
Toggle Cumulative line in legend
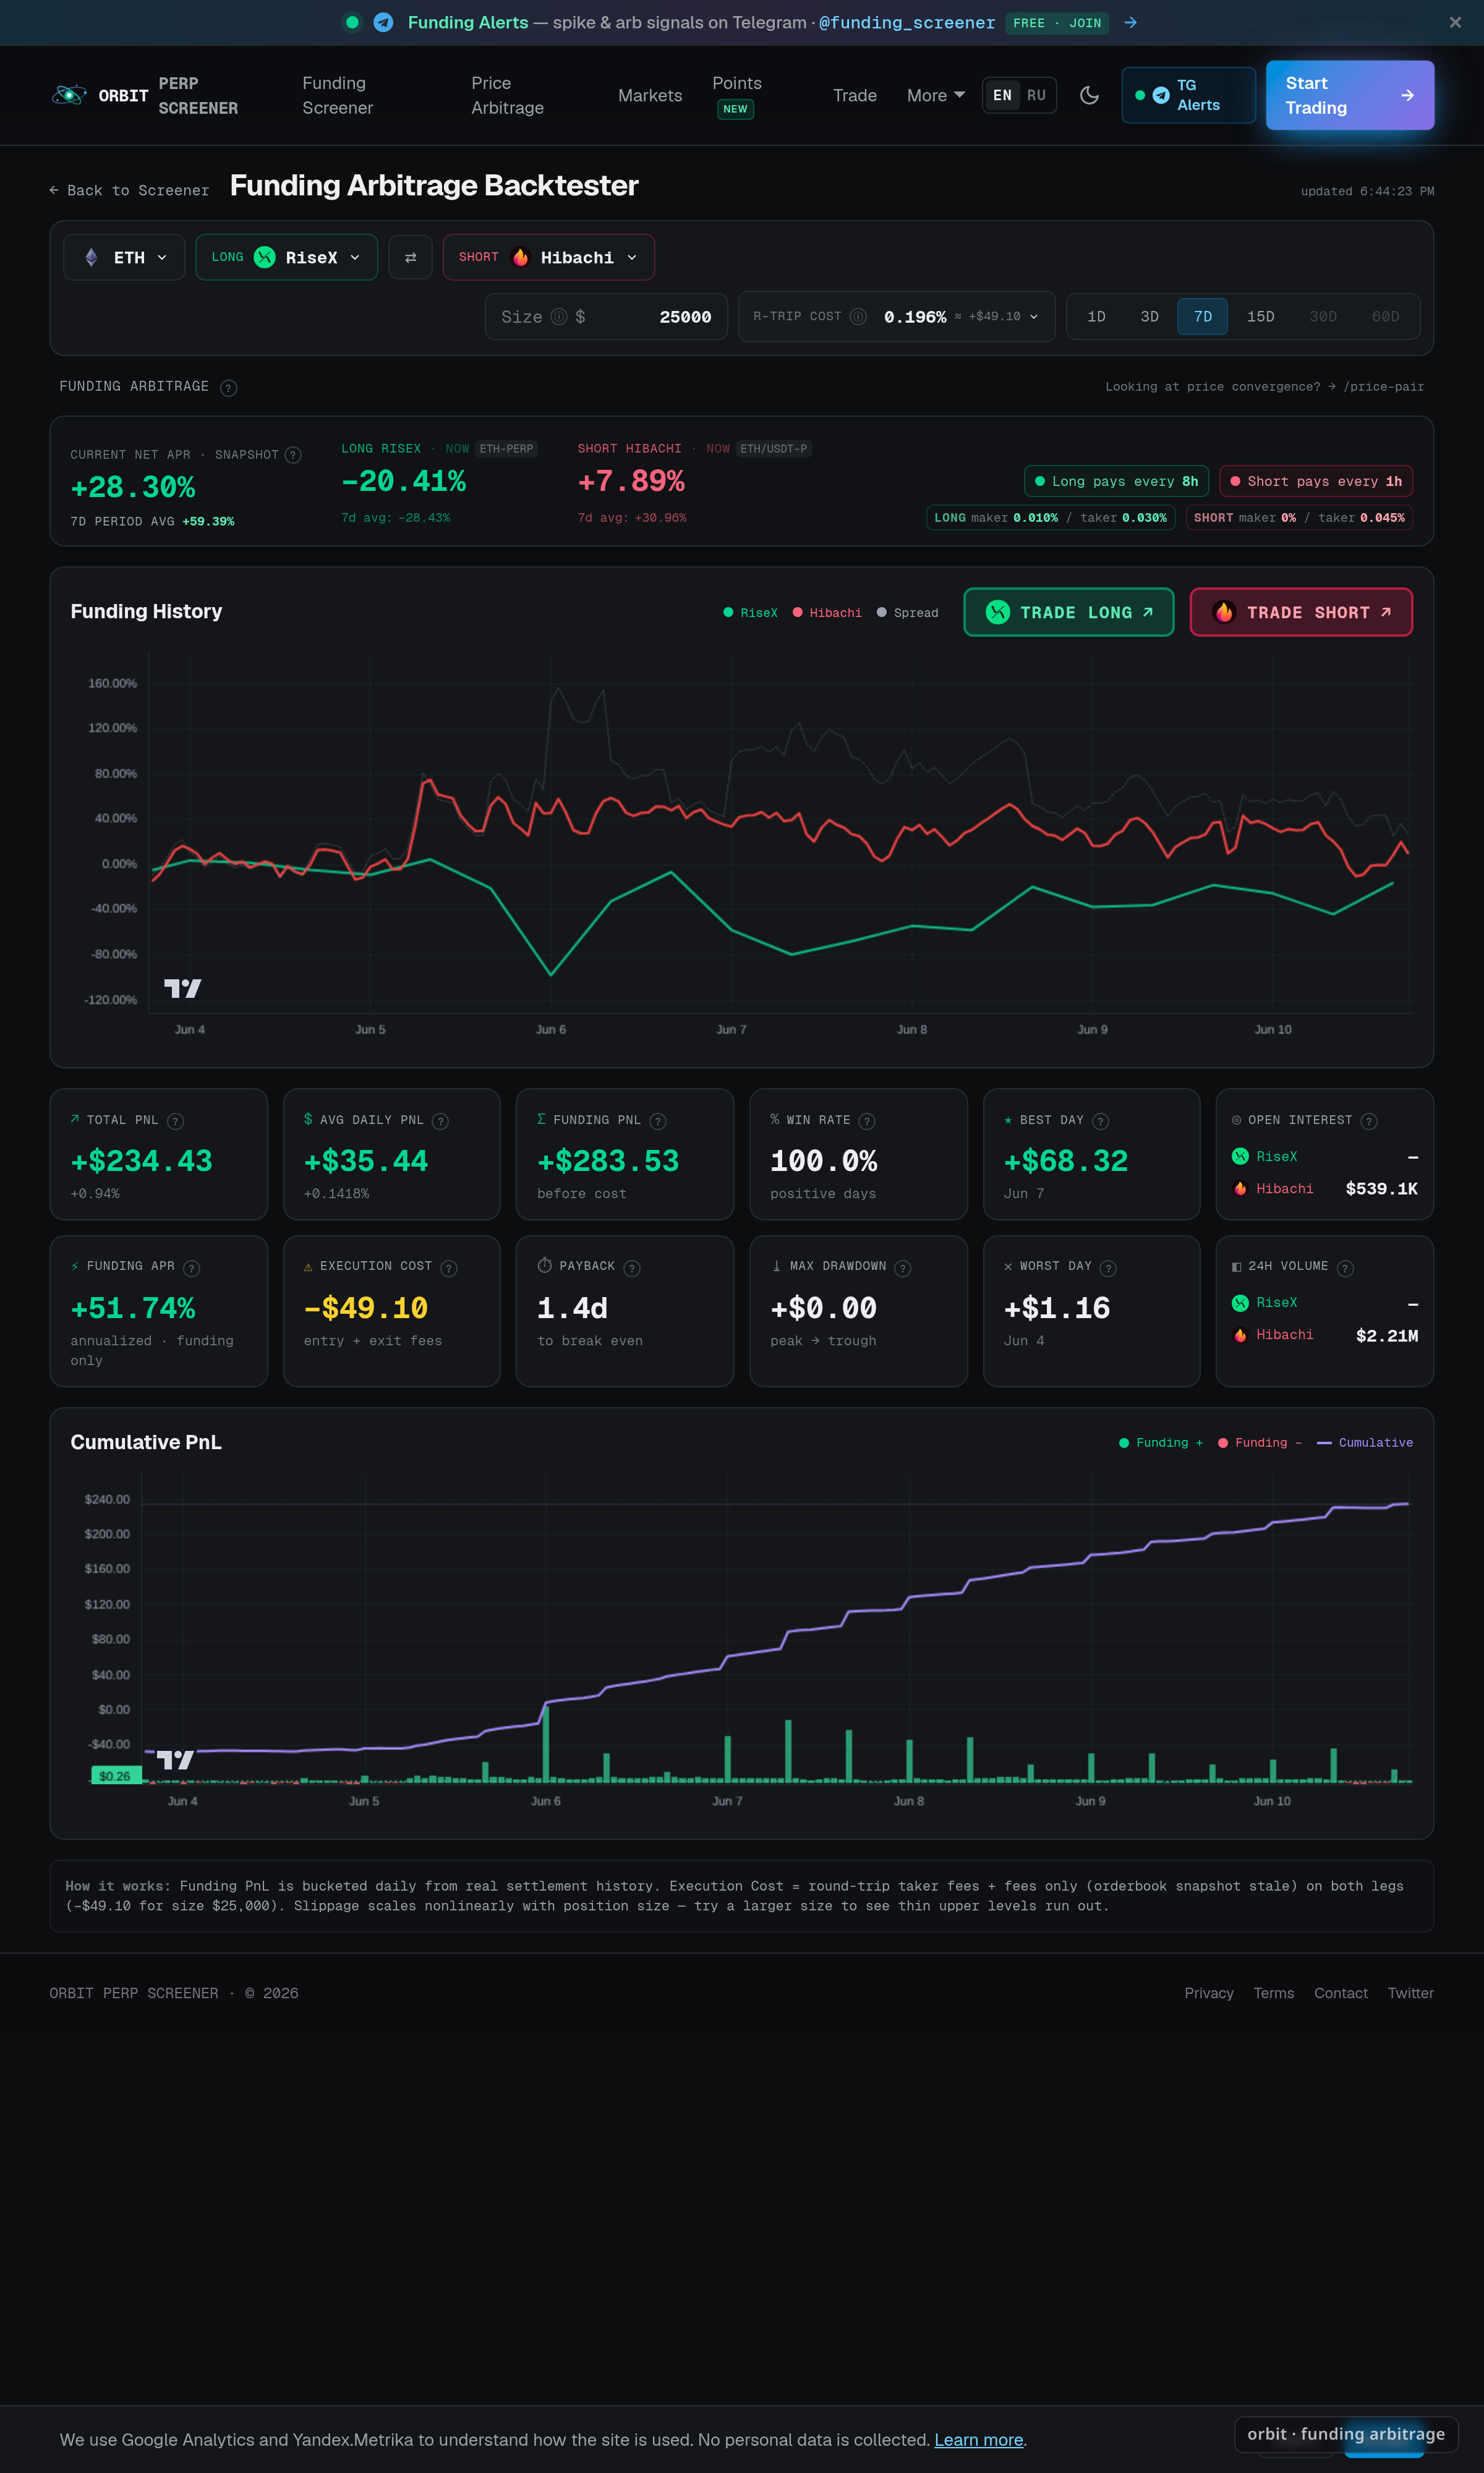(x=1365, y=1442)
